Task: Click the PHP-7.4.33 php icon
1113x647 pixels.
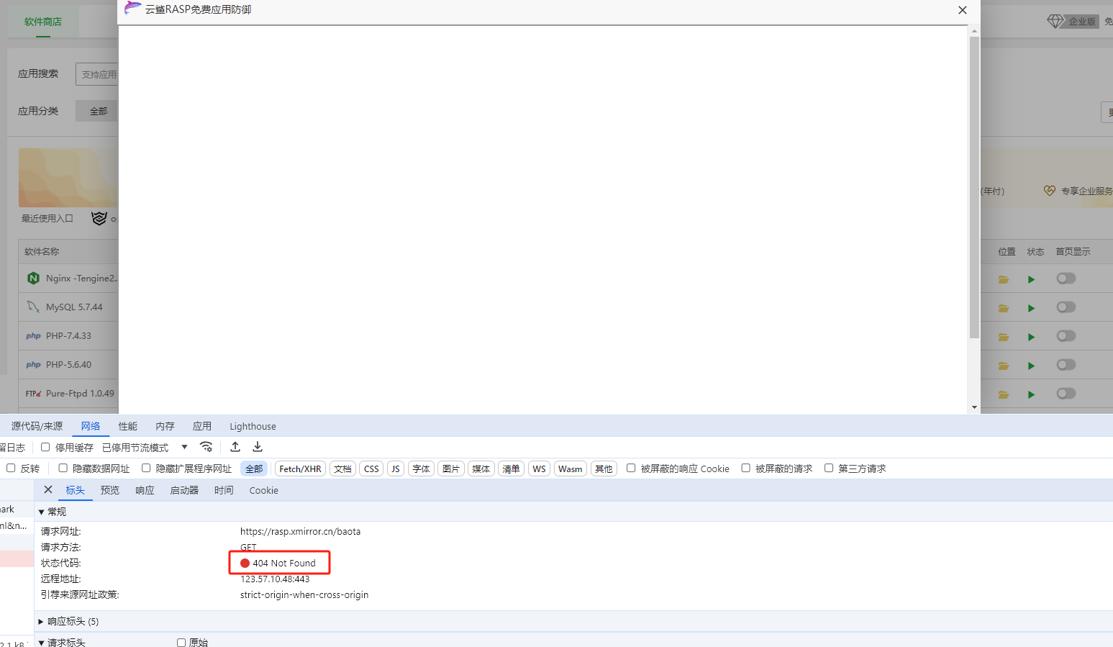Action: pos(33,335)
